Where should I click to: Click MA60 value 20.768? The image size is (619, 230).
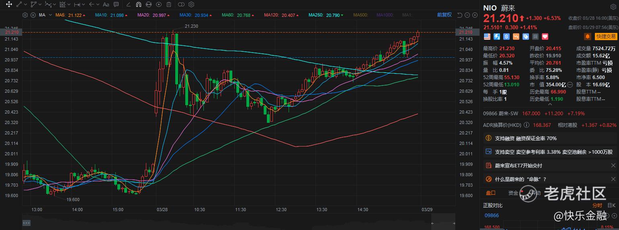click(244, 15)
